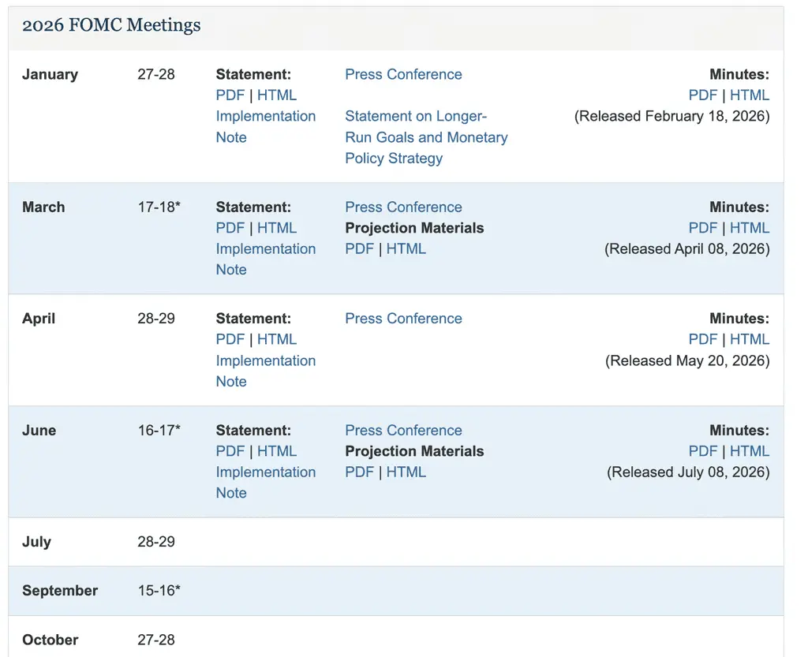
Task: Open March Projection Materials PDF
Action: pyautogui.click(x=359, y=248)
